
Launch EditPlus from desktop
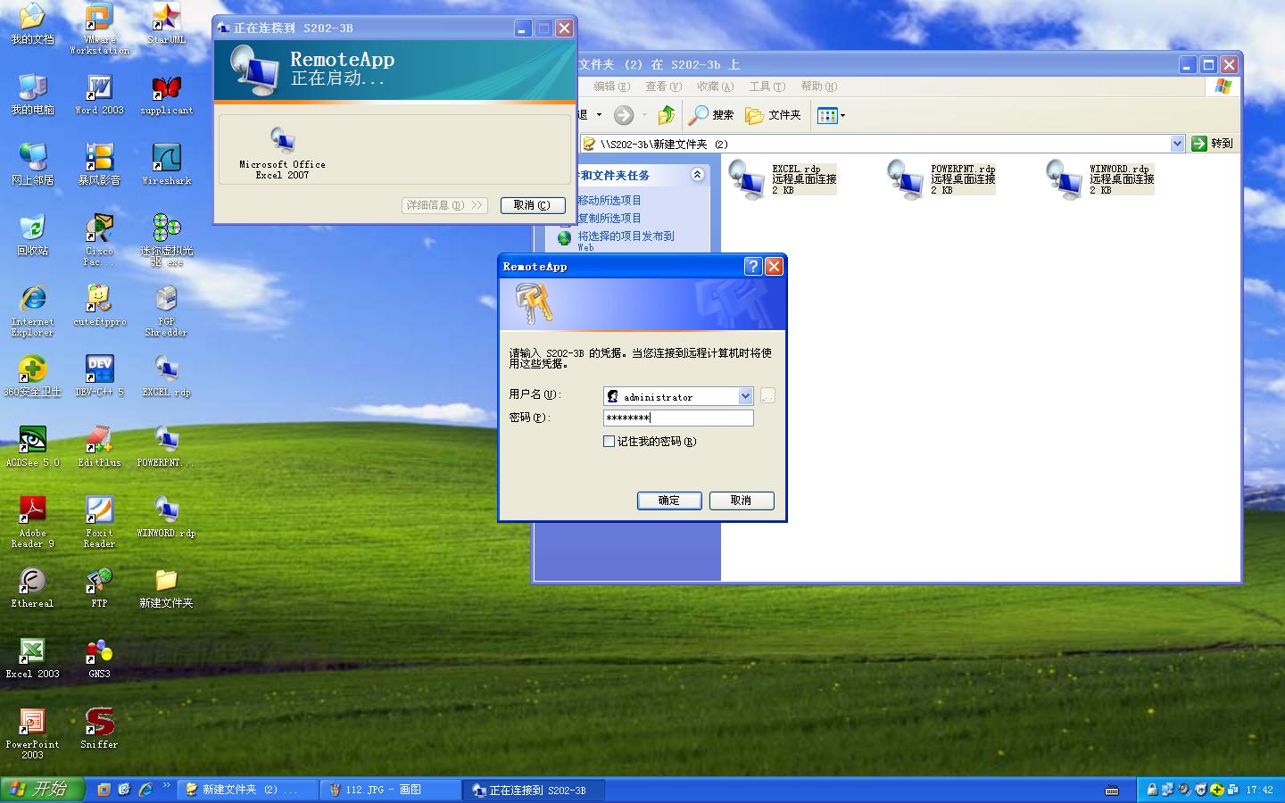[99, 446]
